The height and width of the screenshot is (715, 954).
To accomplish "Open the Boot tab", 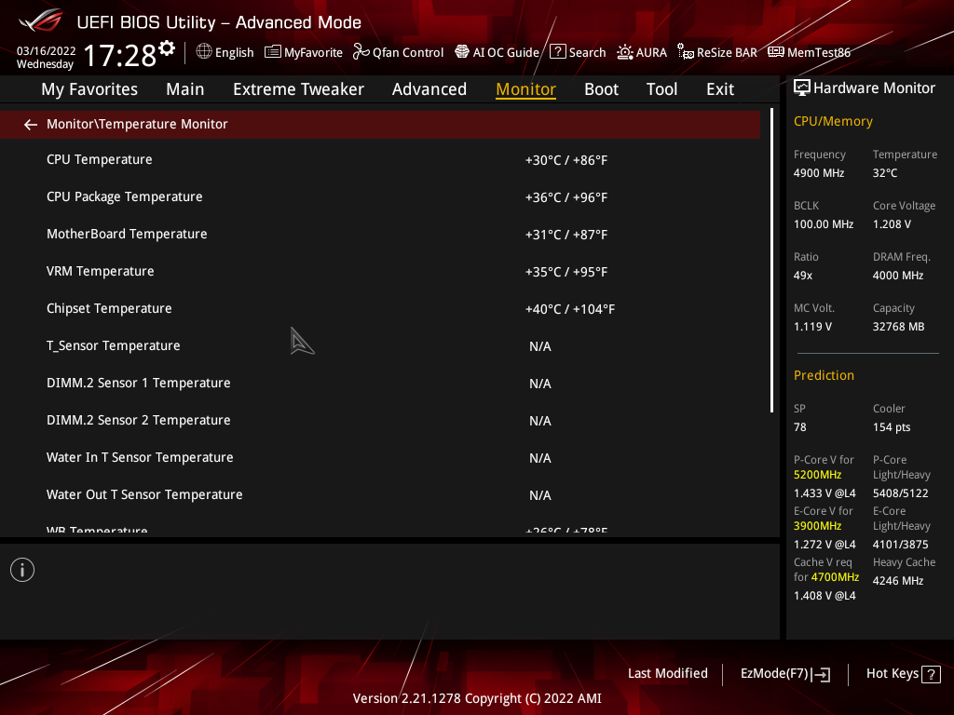I will pyautogui.click(x=601, y=89).
